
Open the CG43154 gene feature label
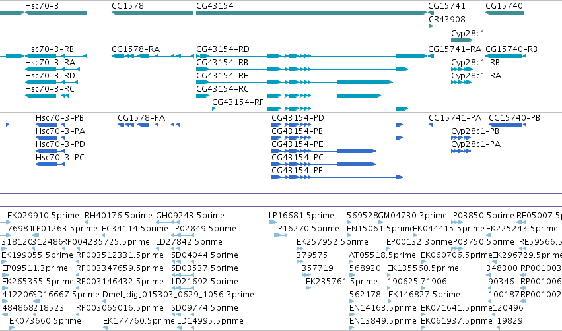[215, 6]
